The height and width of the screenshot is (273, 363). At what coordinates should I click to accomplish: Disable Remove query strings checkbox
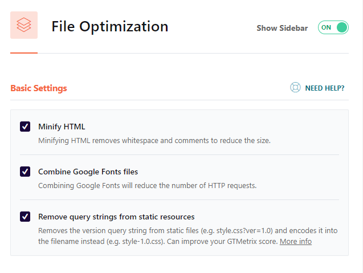pyautogui.click(x=25, y=217)
